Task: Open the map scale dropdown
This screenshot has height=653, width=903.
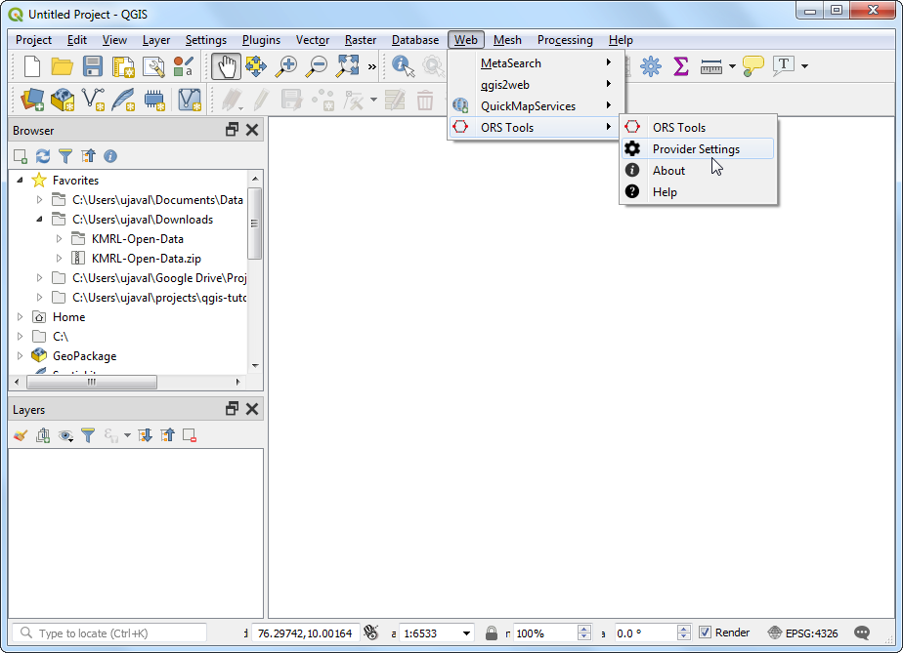Action: 466,633
